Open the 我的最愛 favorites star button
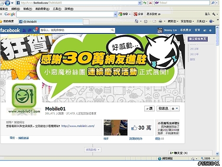The image size is (222, 167). pyautogui.click(x=7, y=21)
